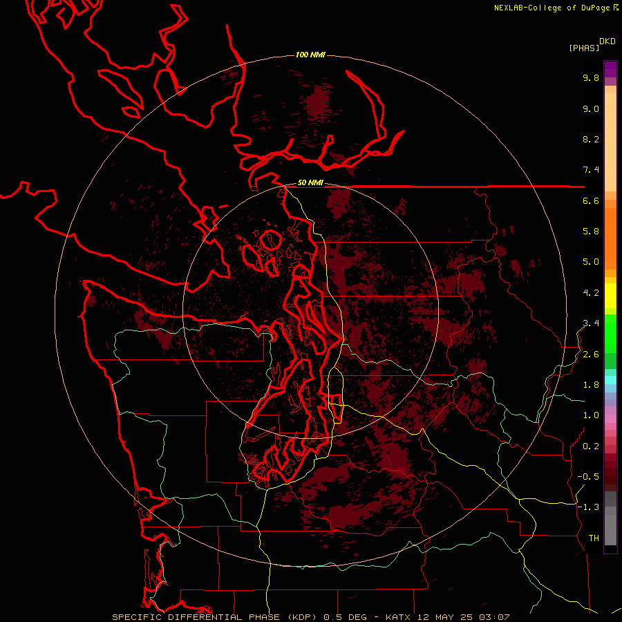Screen dimensions: 622x622
Task: Click the 12 MAY 25 03:07 timestamp
Action: pos(463,617)
